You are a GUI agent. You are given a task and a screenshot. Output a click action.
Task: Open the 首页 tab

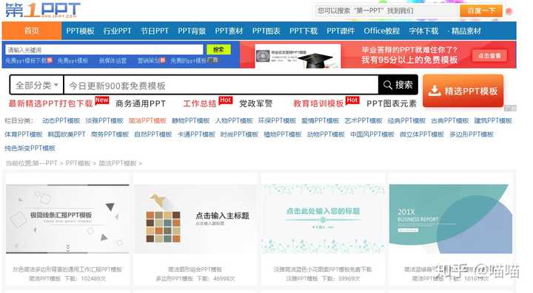click(x=32, y=31)
